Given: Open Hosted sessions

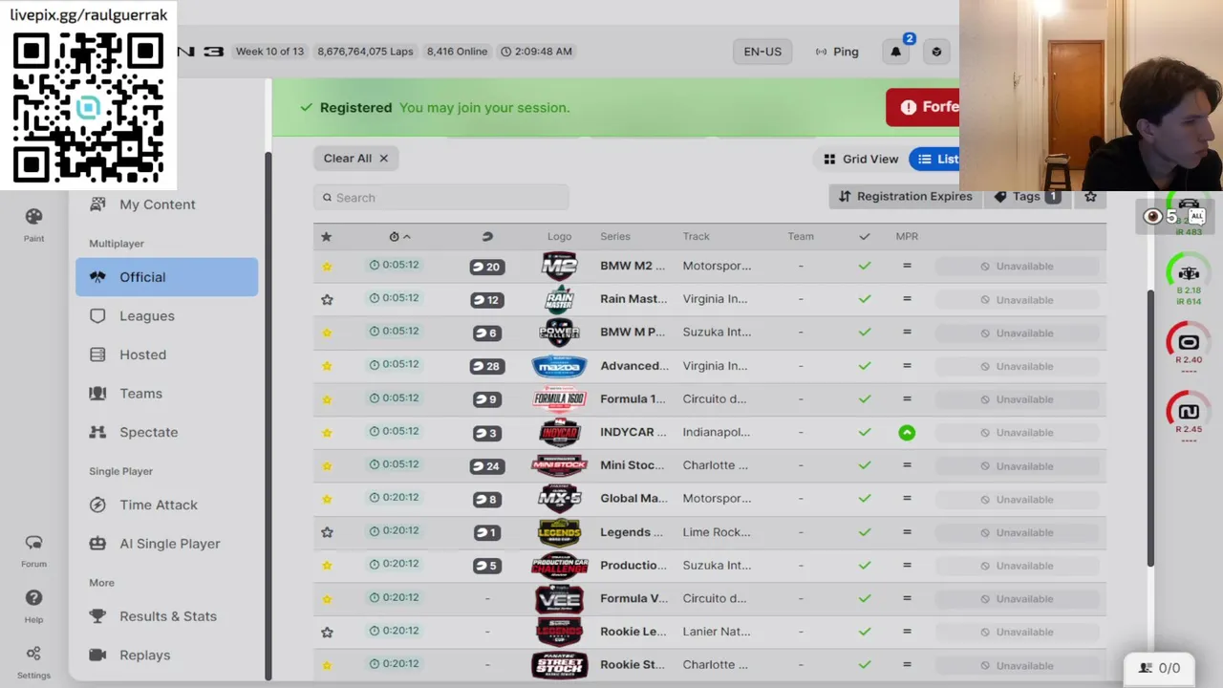Looking at the screenshot, I should [167, 355].
